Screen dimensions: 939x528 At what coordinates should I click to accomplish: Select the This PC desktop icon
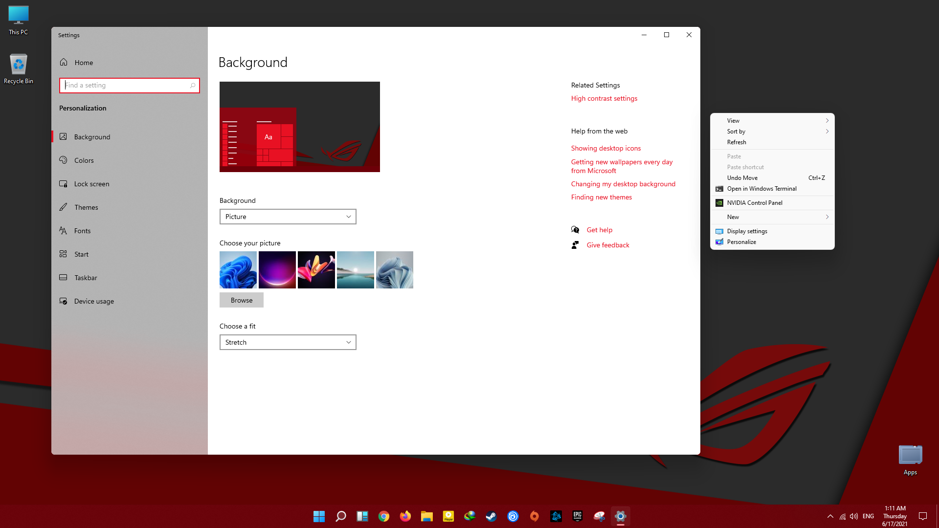(19, 21)
